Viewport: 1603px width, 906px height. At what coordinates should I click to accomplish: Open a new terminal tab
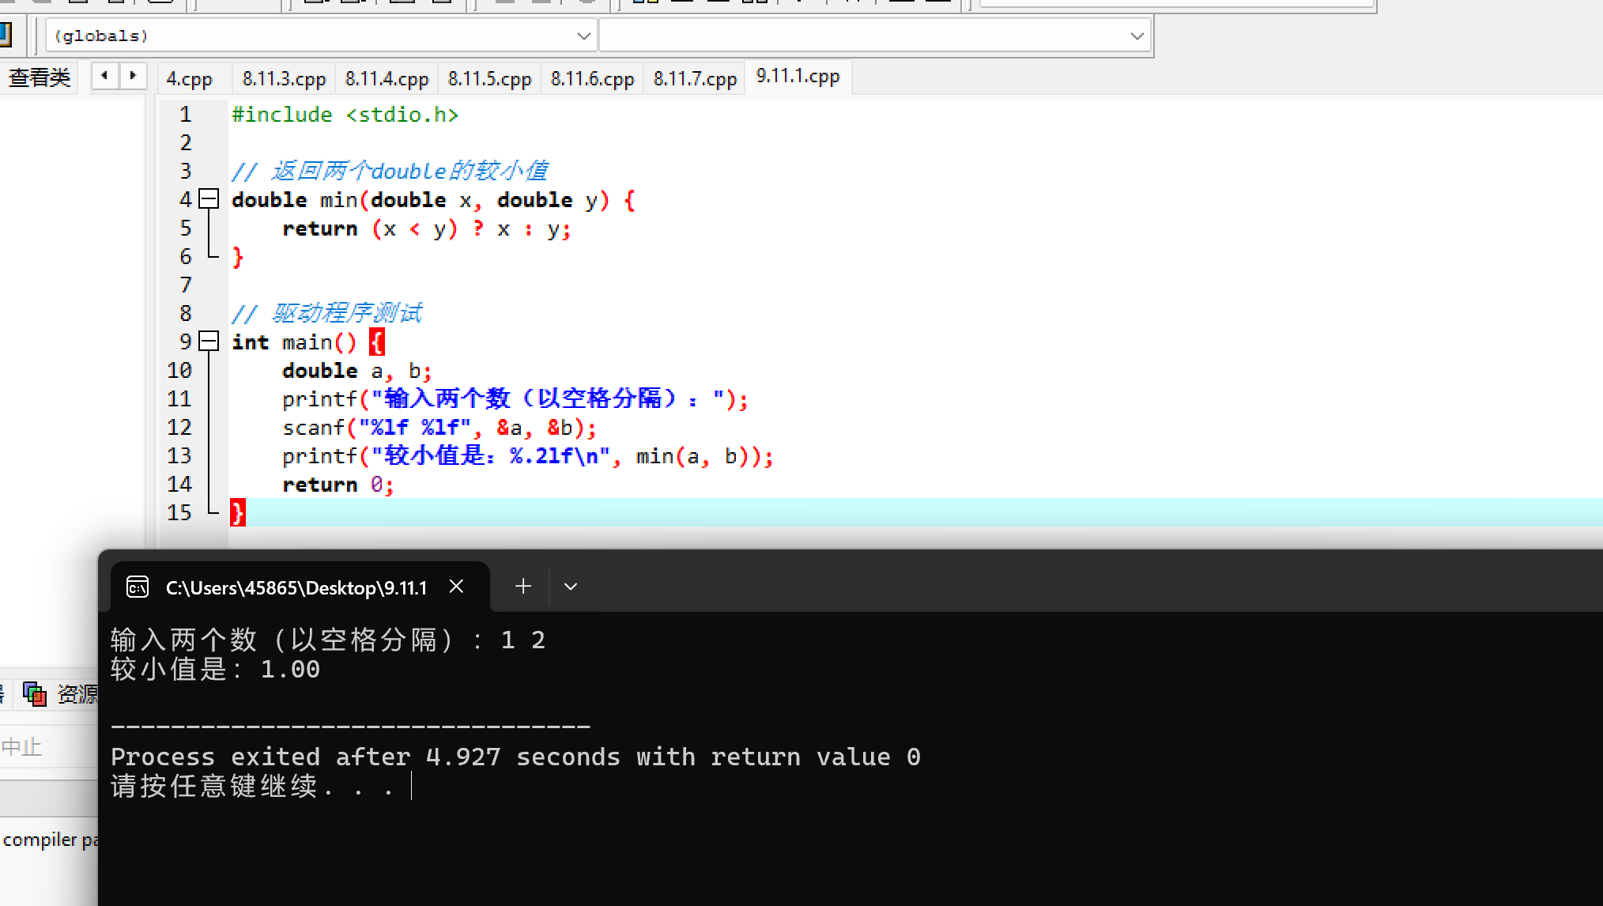tap(522, 587)
